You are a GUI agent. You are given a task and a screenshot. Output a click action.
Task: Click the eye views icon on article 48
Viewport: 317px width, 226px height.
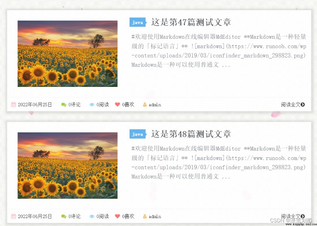(x=92, y=217)
